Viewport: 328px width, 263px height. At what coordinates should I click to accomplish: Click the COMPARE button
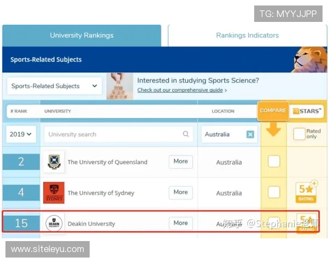click(x=273, y=111)
